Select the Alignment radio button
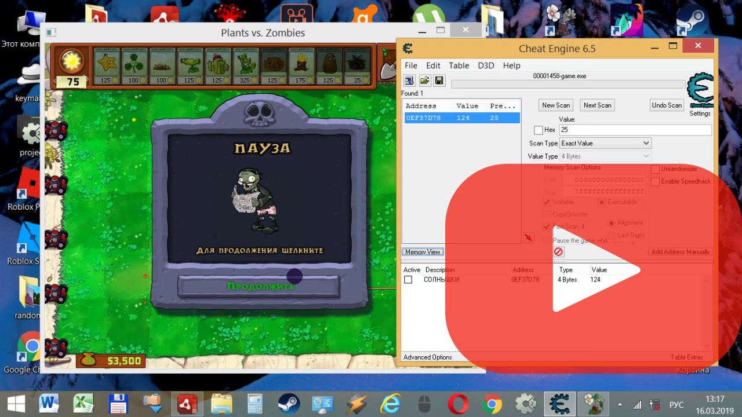Image resolution: width=742 pixels, height=417 pixels. [x=612, y=223]
